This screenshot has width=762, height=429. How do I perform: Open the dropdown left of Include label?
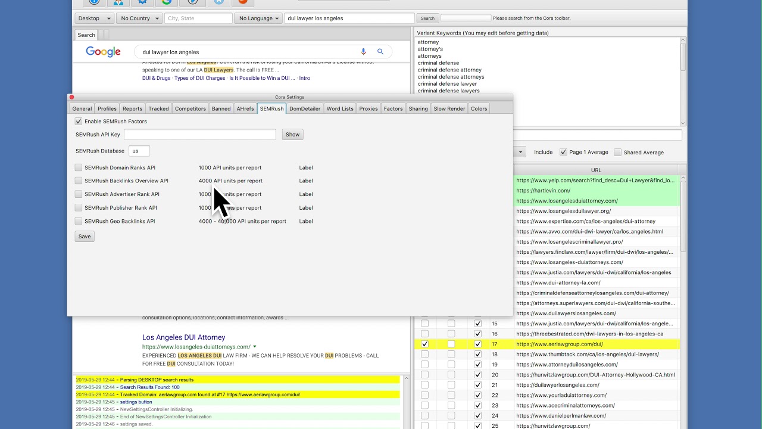520,153
